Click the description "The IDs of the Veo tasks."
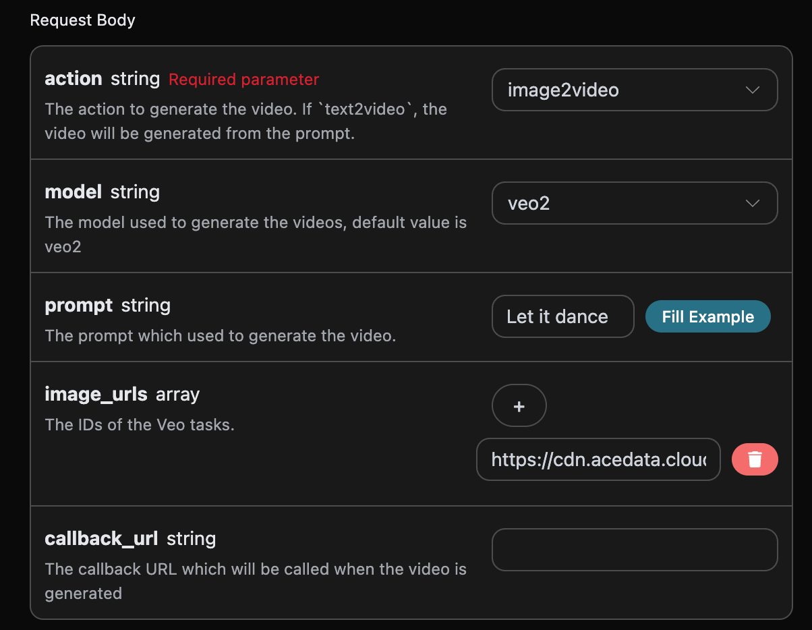812x630 pixels. [139, 425]
